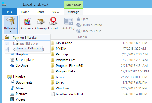Image resolution: width=152 pixels, height=103 pixels.
Task: Click the Turn on BitLocker lock icon
Action: 7,38
